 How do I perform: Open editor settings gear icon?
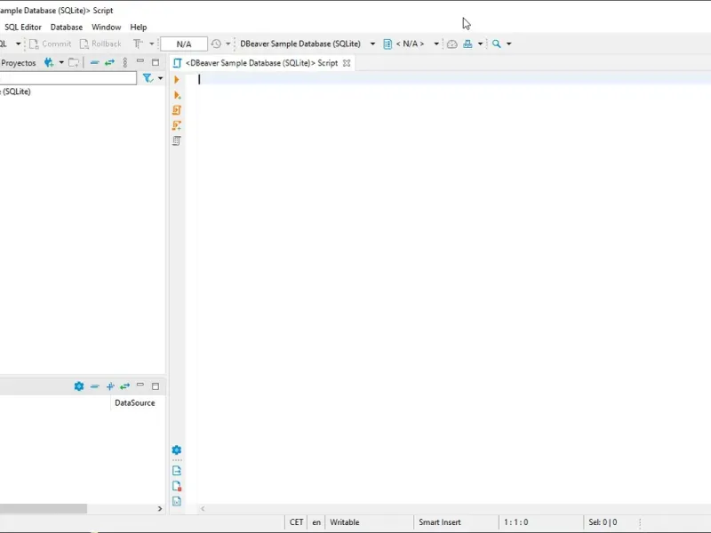pos(177,450)
